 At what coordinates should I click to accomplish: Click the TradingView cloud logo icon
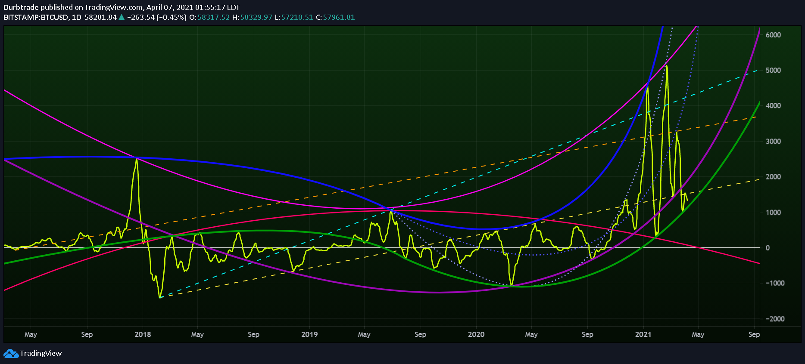(11, 354)
